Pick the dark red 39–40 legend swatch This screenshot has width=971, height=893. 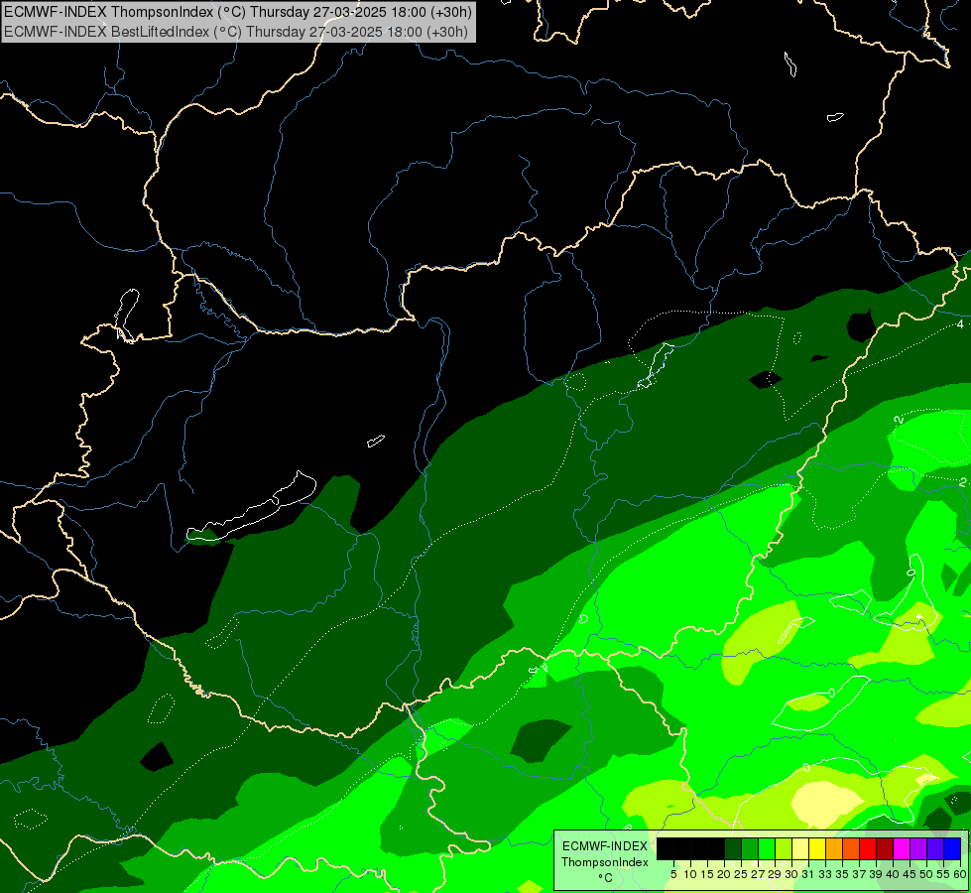[885, 848]
